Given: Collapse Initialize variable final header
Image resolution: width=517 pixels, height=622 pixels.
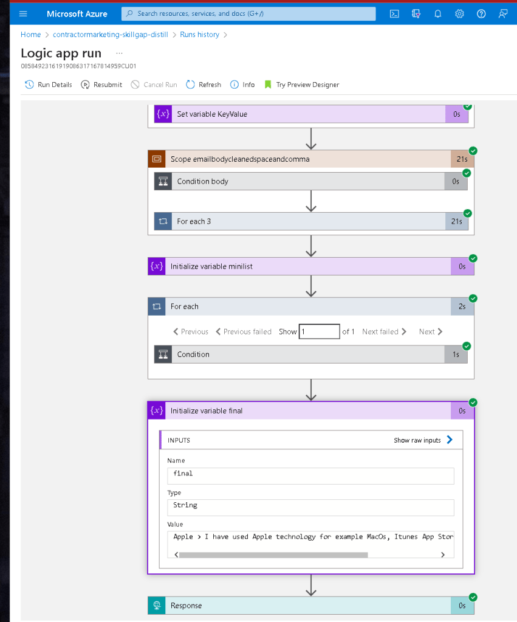Looking at the screenshot, I should click(311, 410).
